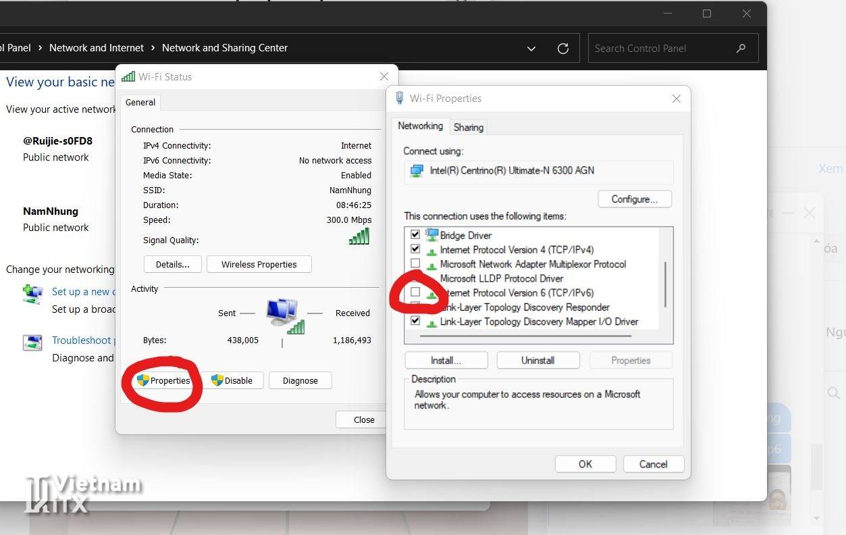Navigate to Network and Internet breadcrumb link

96,48
